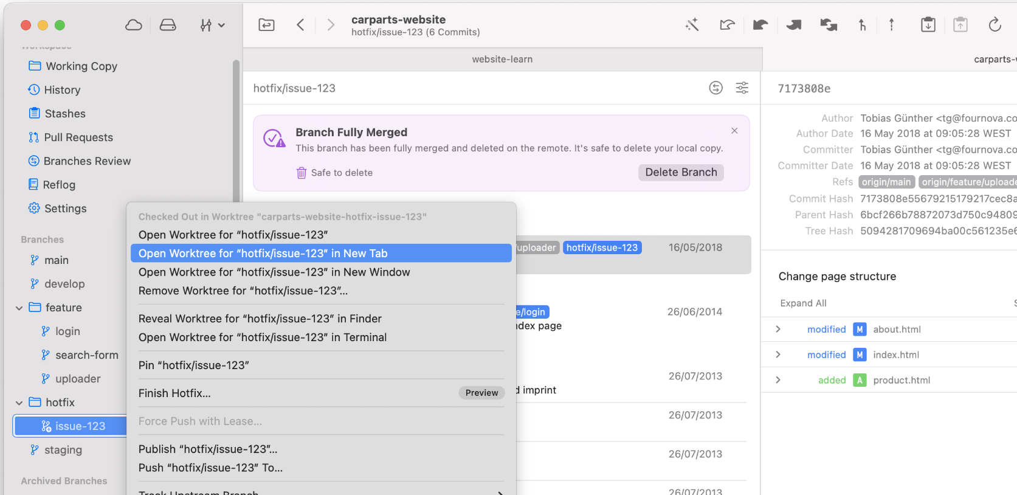
Task: Click the Delete Branch button
Action: pyautogui.click(x=680, y=173)
